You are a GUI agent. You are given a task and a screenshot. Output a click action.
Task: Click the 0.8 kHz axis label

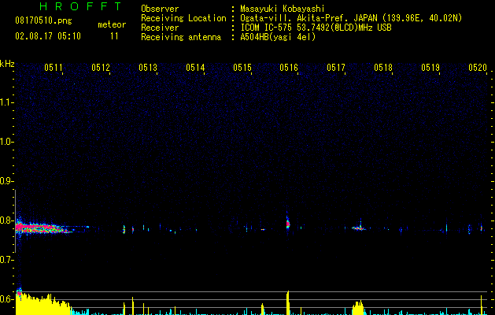7,220
